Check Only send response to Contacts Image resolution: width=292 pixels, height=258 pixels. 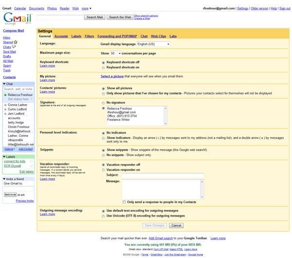[x=124, y=202]
